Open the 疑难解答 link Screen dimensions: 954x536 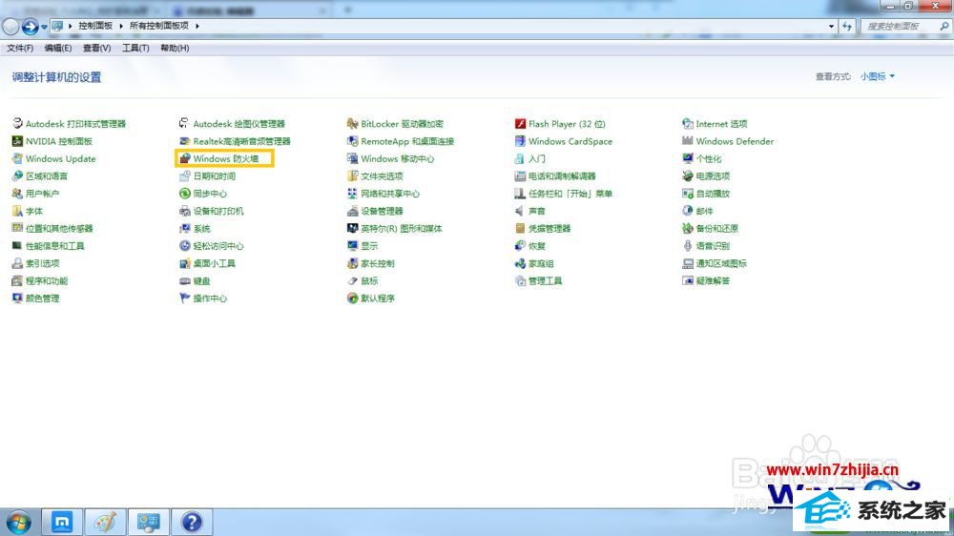[713, 281]
